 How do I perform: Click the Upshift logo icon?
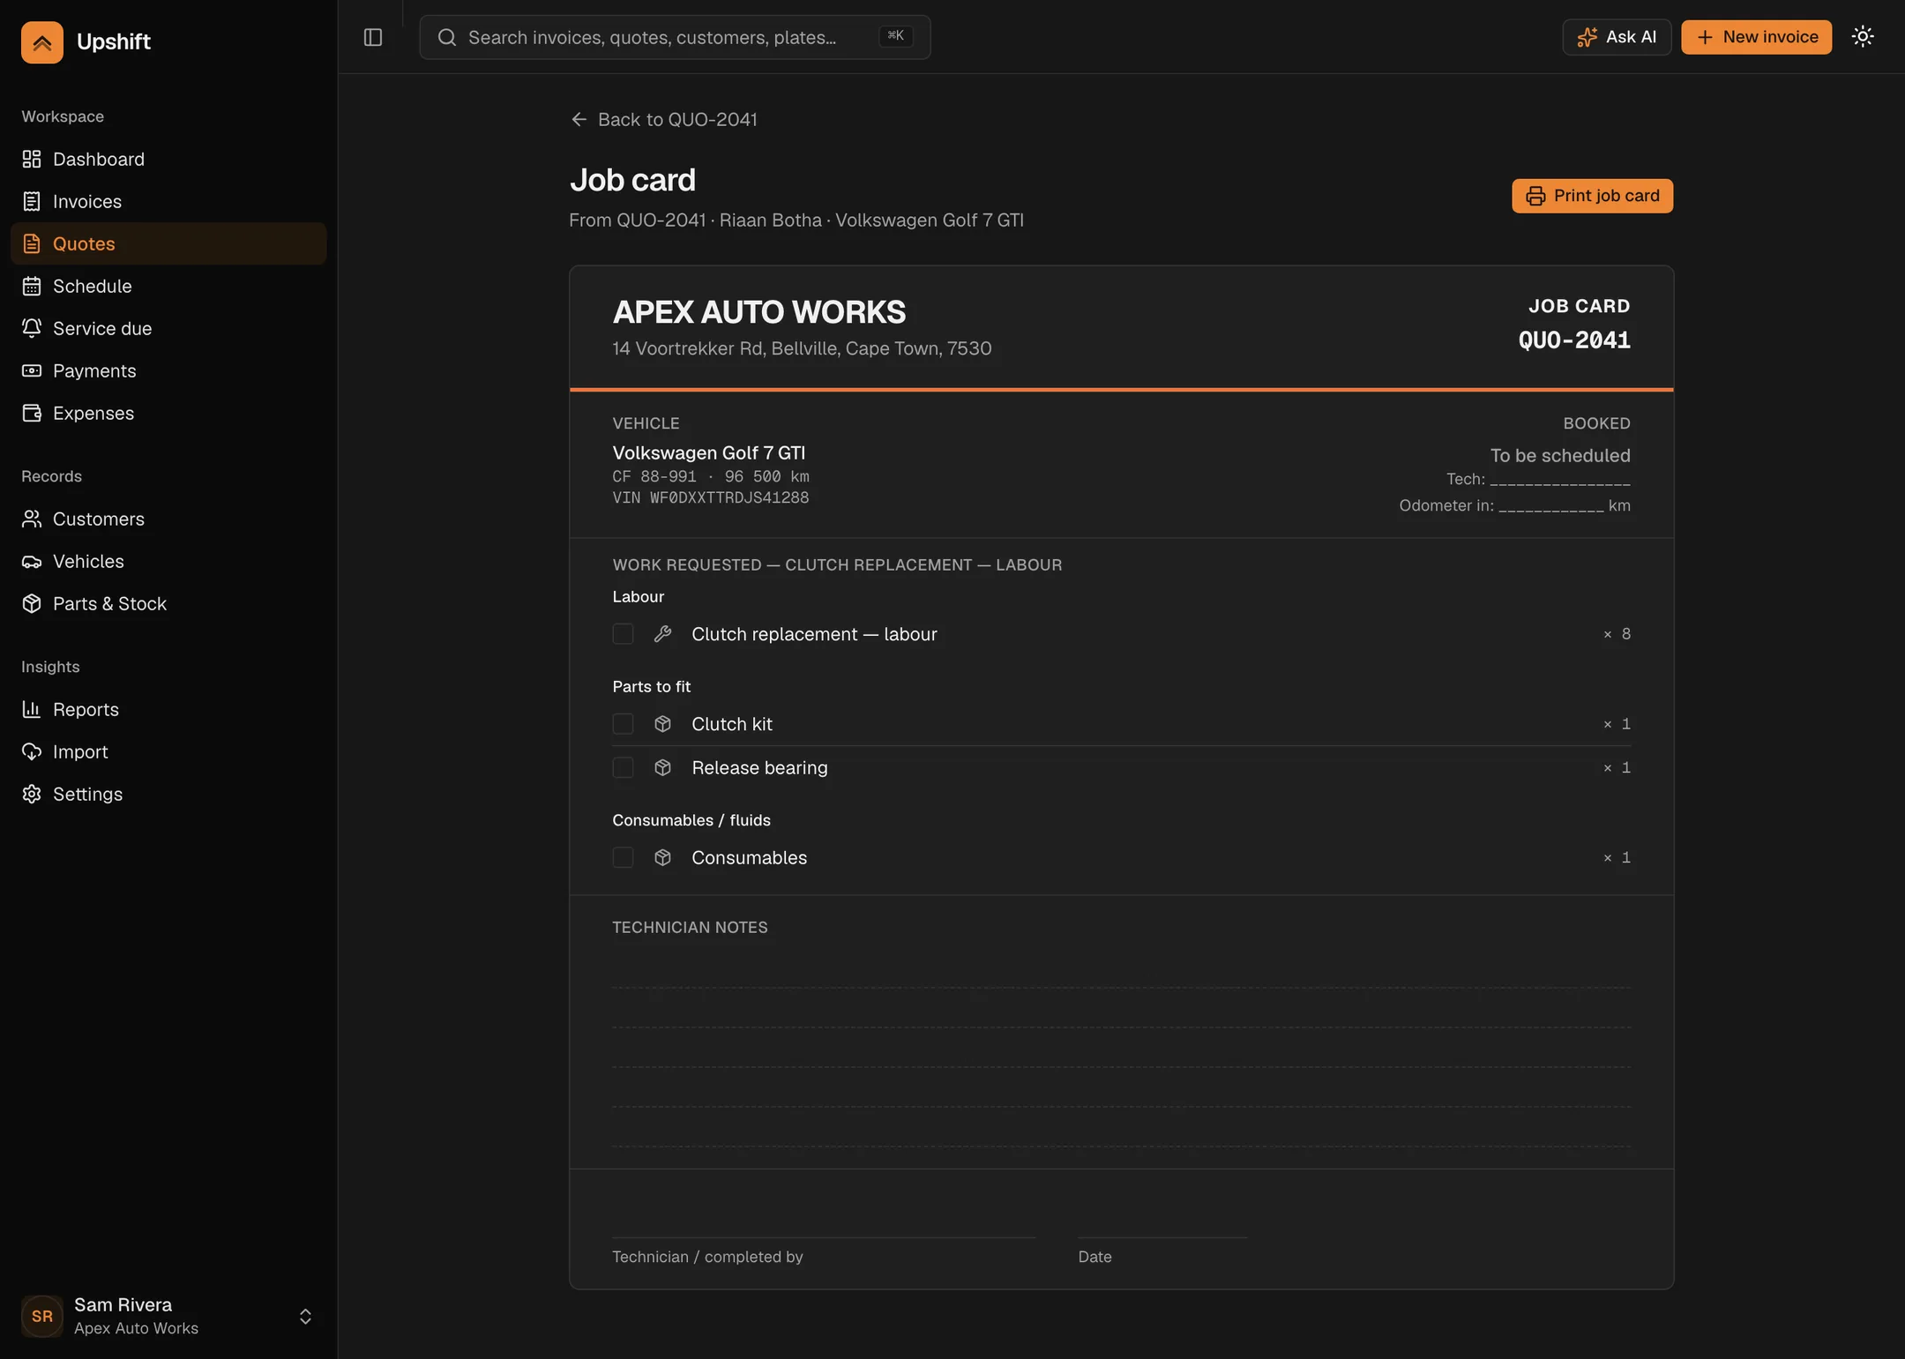pos(42,42)
